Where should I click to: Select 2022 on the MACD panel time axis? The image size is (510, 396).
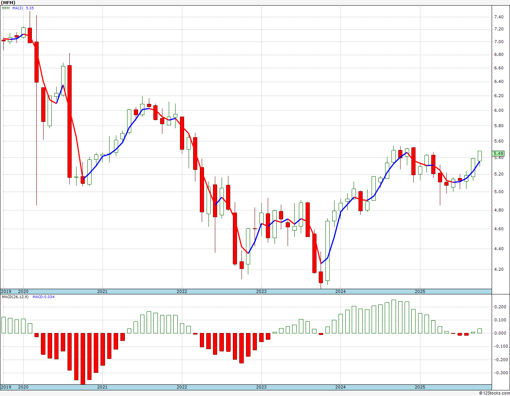(182, 387)
